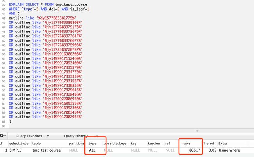Viewport: 254px width, 157px height.
Task: Click the ref column header
Action: (x=168, y=143)
